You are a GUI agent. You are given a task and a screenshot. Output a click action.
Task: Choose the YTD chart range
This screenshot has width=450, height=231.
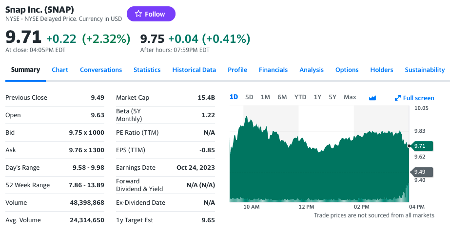(300, 97)
